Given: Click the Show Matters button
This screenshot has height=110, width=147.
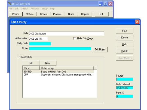Looking at the screenshot, I should click(125, 58).
